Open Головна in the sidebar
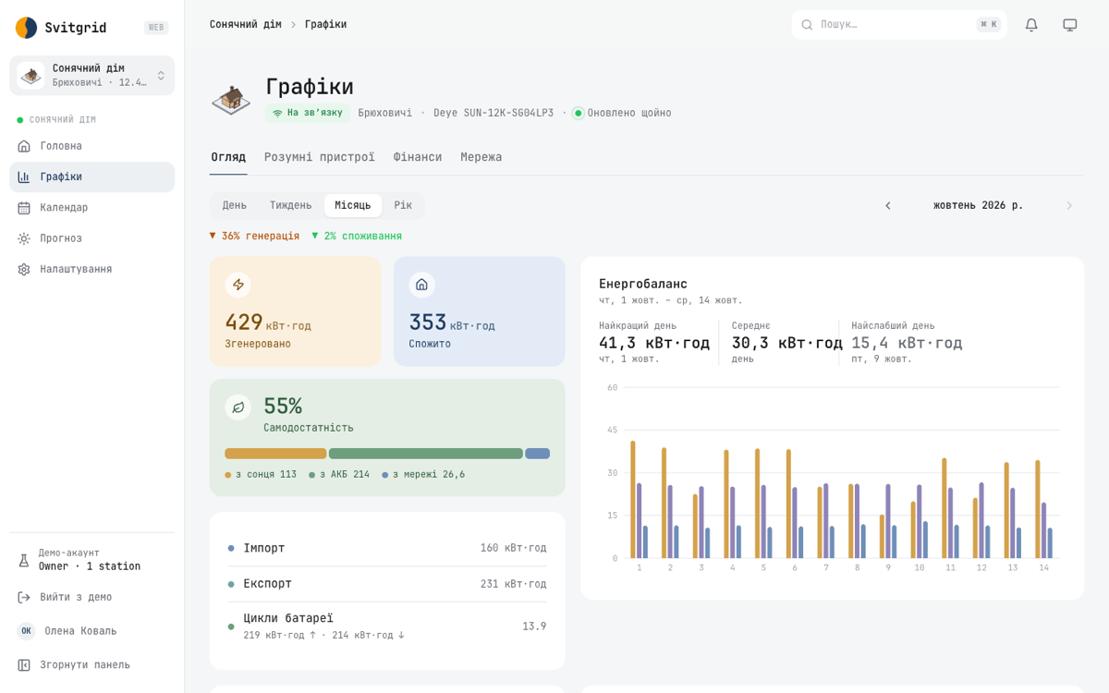The width and height of the screenshot is (1109, 693). point(91,146)
